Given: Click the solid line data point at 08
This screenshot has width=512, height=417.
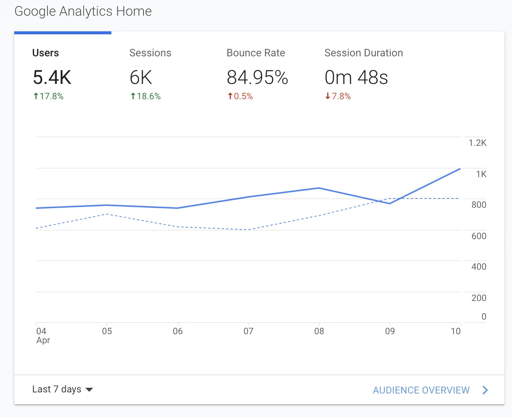Looking at the screenshot, I should 319,188.
